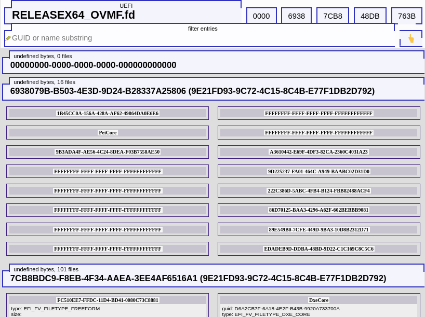Click the DxeCore guid D6A2CB7F line

coord(281,309)
